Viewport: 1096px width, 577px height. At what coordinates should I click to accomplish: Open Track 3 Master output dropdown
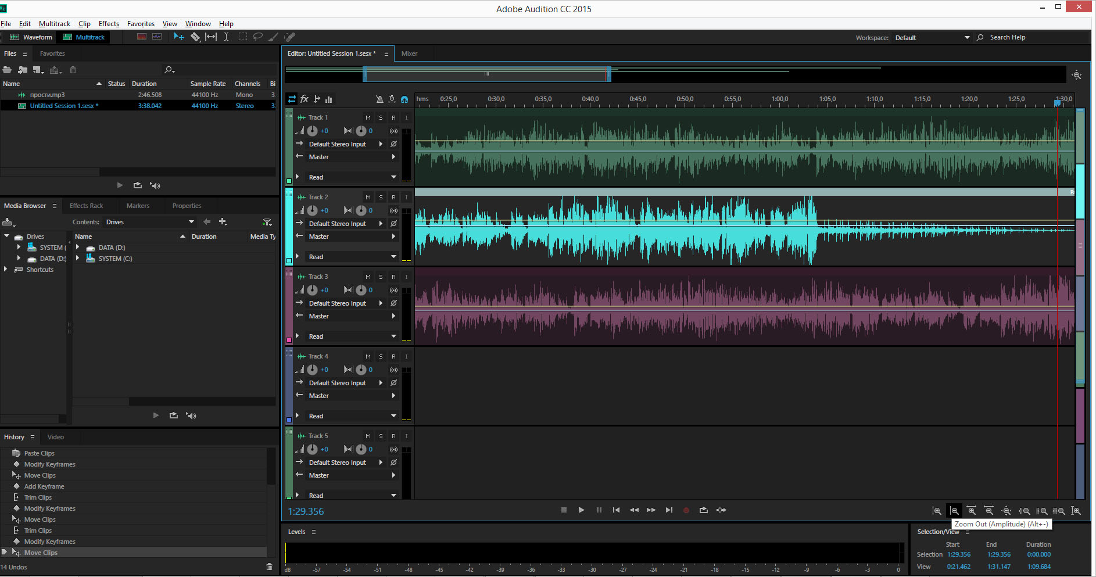coord(352,316)
